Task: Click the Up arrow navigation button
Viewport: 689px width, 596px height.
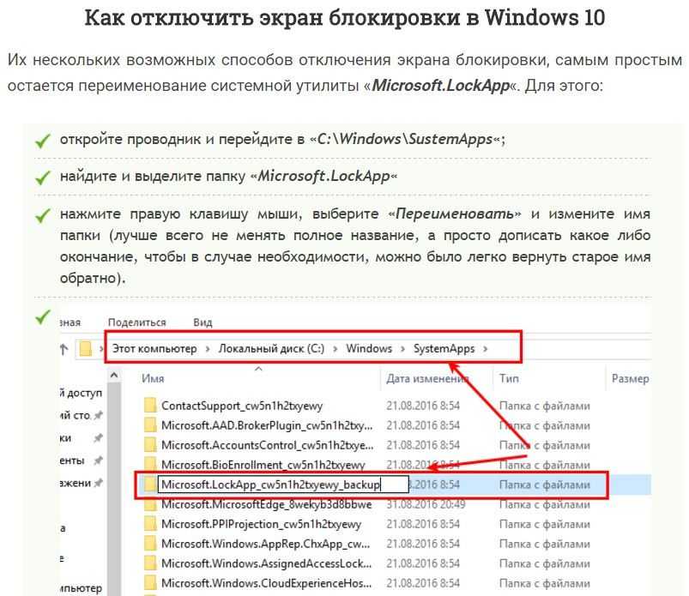Action: click(x=64, y=349)
